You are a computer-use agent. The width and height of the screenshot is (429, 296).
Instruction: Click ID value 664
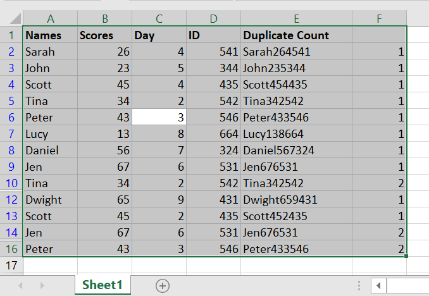(x=213, y=134)
